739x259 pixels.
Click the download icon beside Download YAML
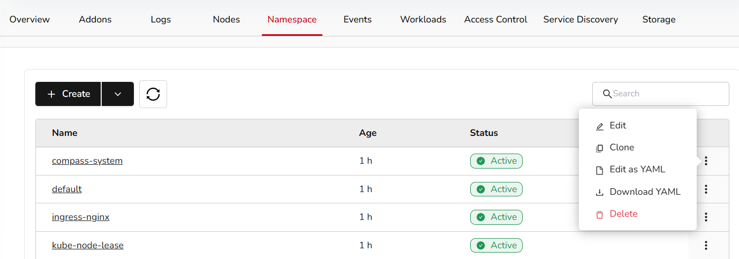600,192
